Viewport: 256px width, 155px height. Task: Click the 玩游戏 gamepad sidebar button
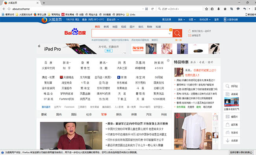point(232,133)
